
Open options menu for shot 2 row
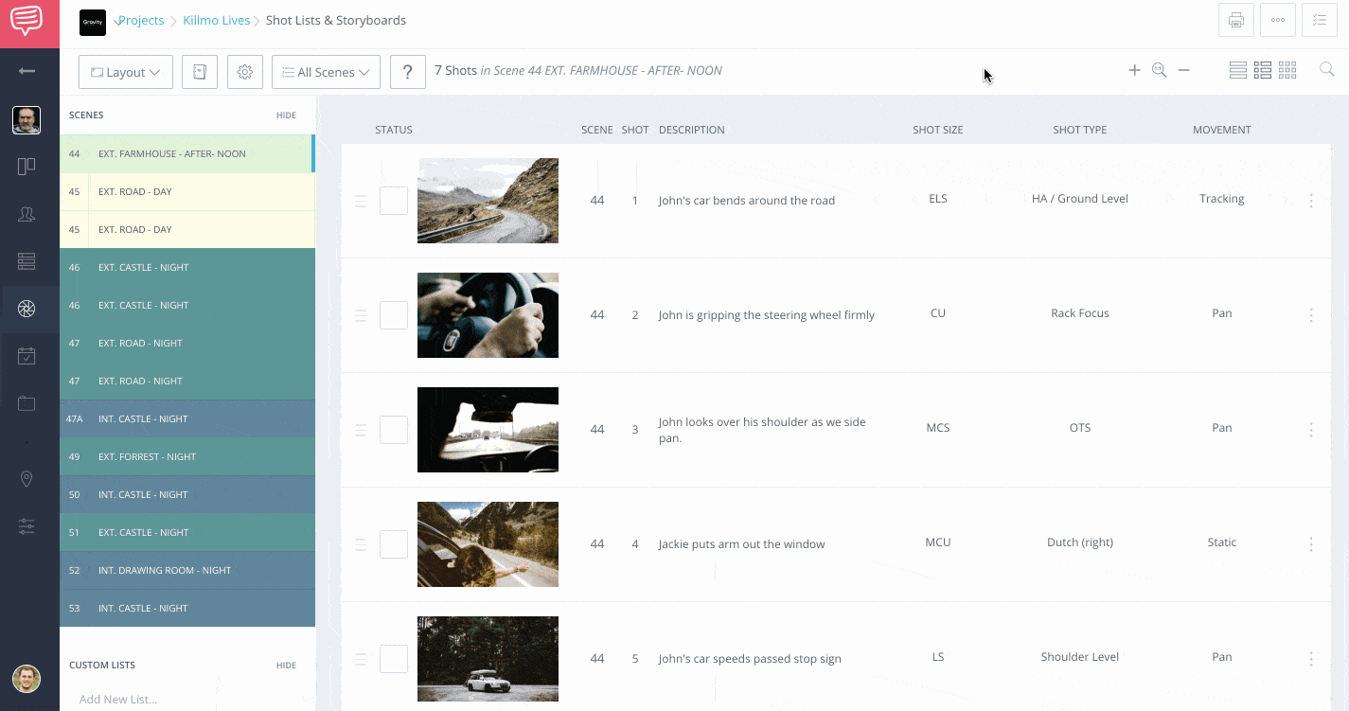tap(1311, 315)
